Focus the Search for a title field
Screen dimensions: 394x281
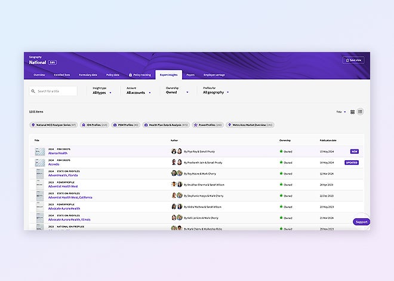(56, 91)
